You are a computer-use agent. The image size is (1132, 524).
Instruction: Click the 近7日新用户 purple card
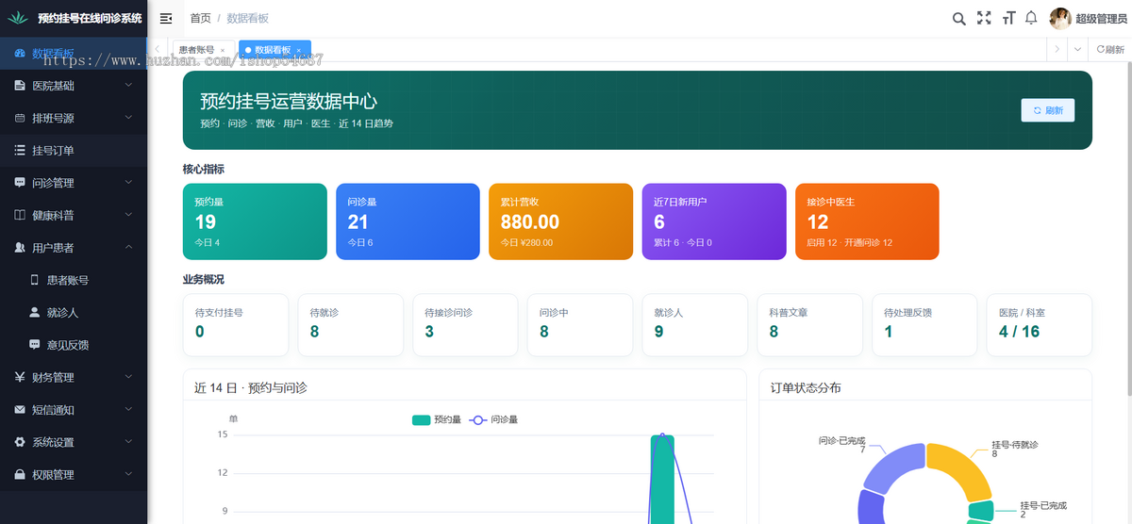[714, 221]
